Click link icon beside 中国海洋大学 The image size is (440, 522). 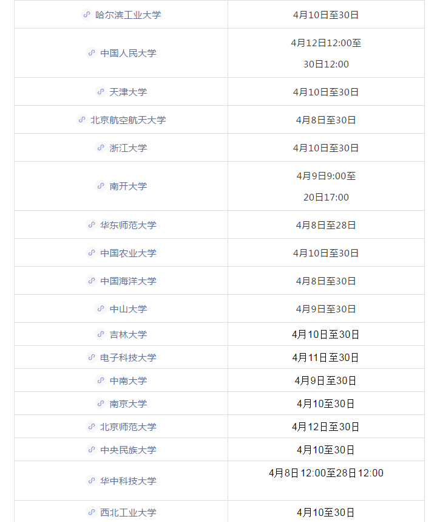point(92,281)
